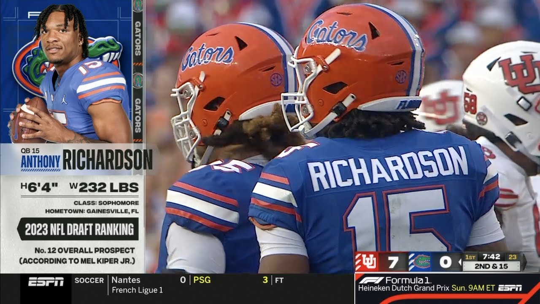Click the vertical GATORS side strip
The width and height of the screenshot is (540, 304).
tap(138, 72)
